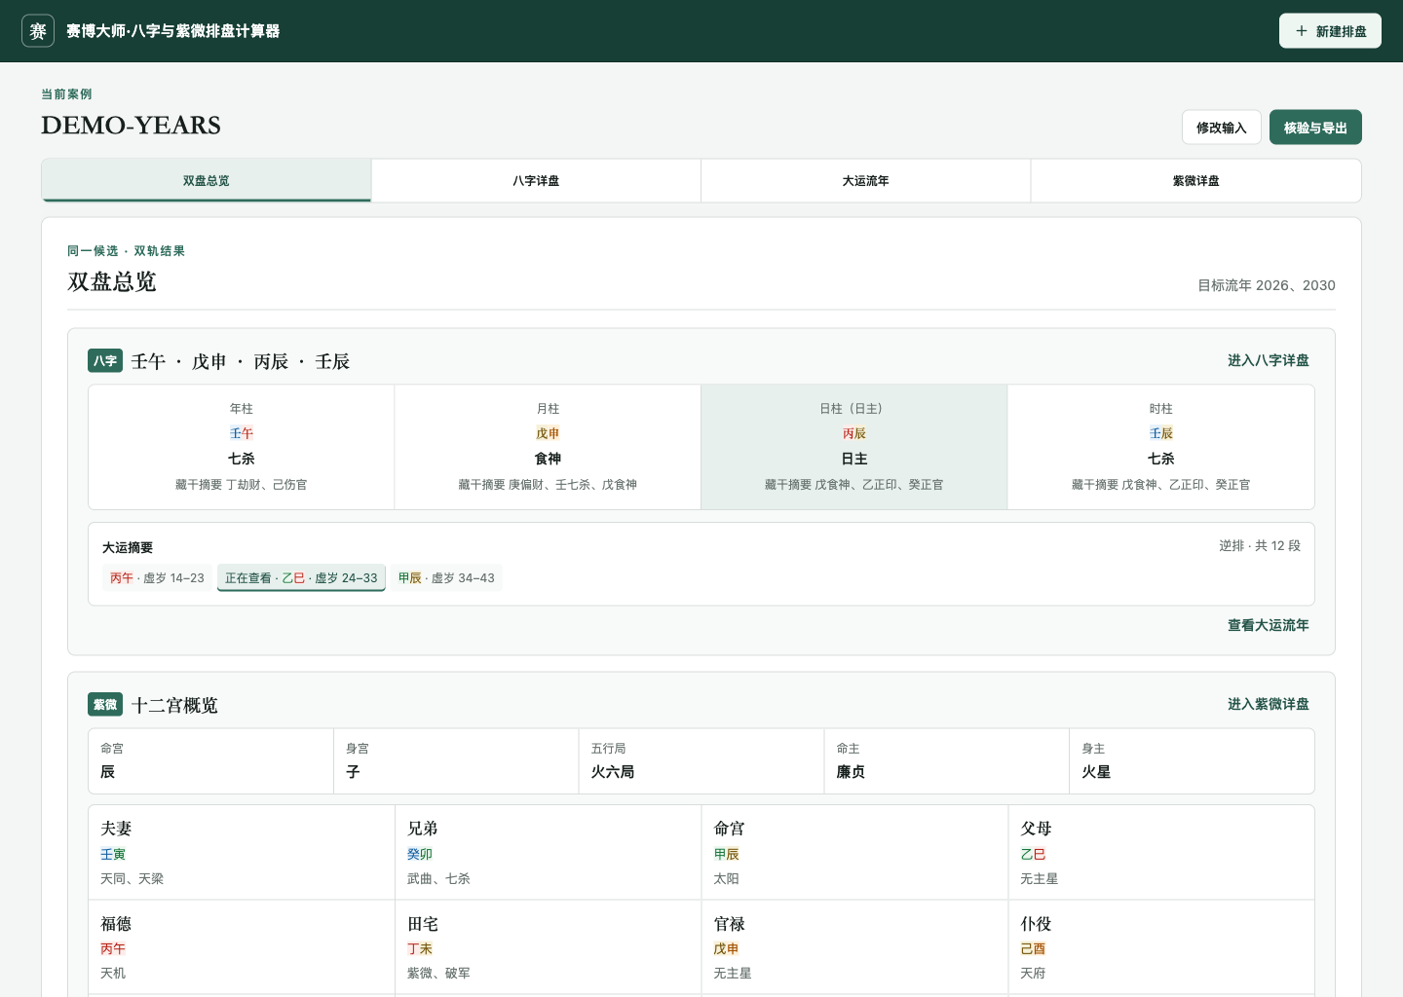Select the 年柱 壬午 pillar card
Image resolution: width=1403 pixels, height=997 pixels.
[x=242, y=447]
